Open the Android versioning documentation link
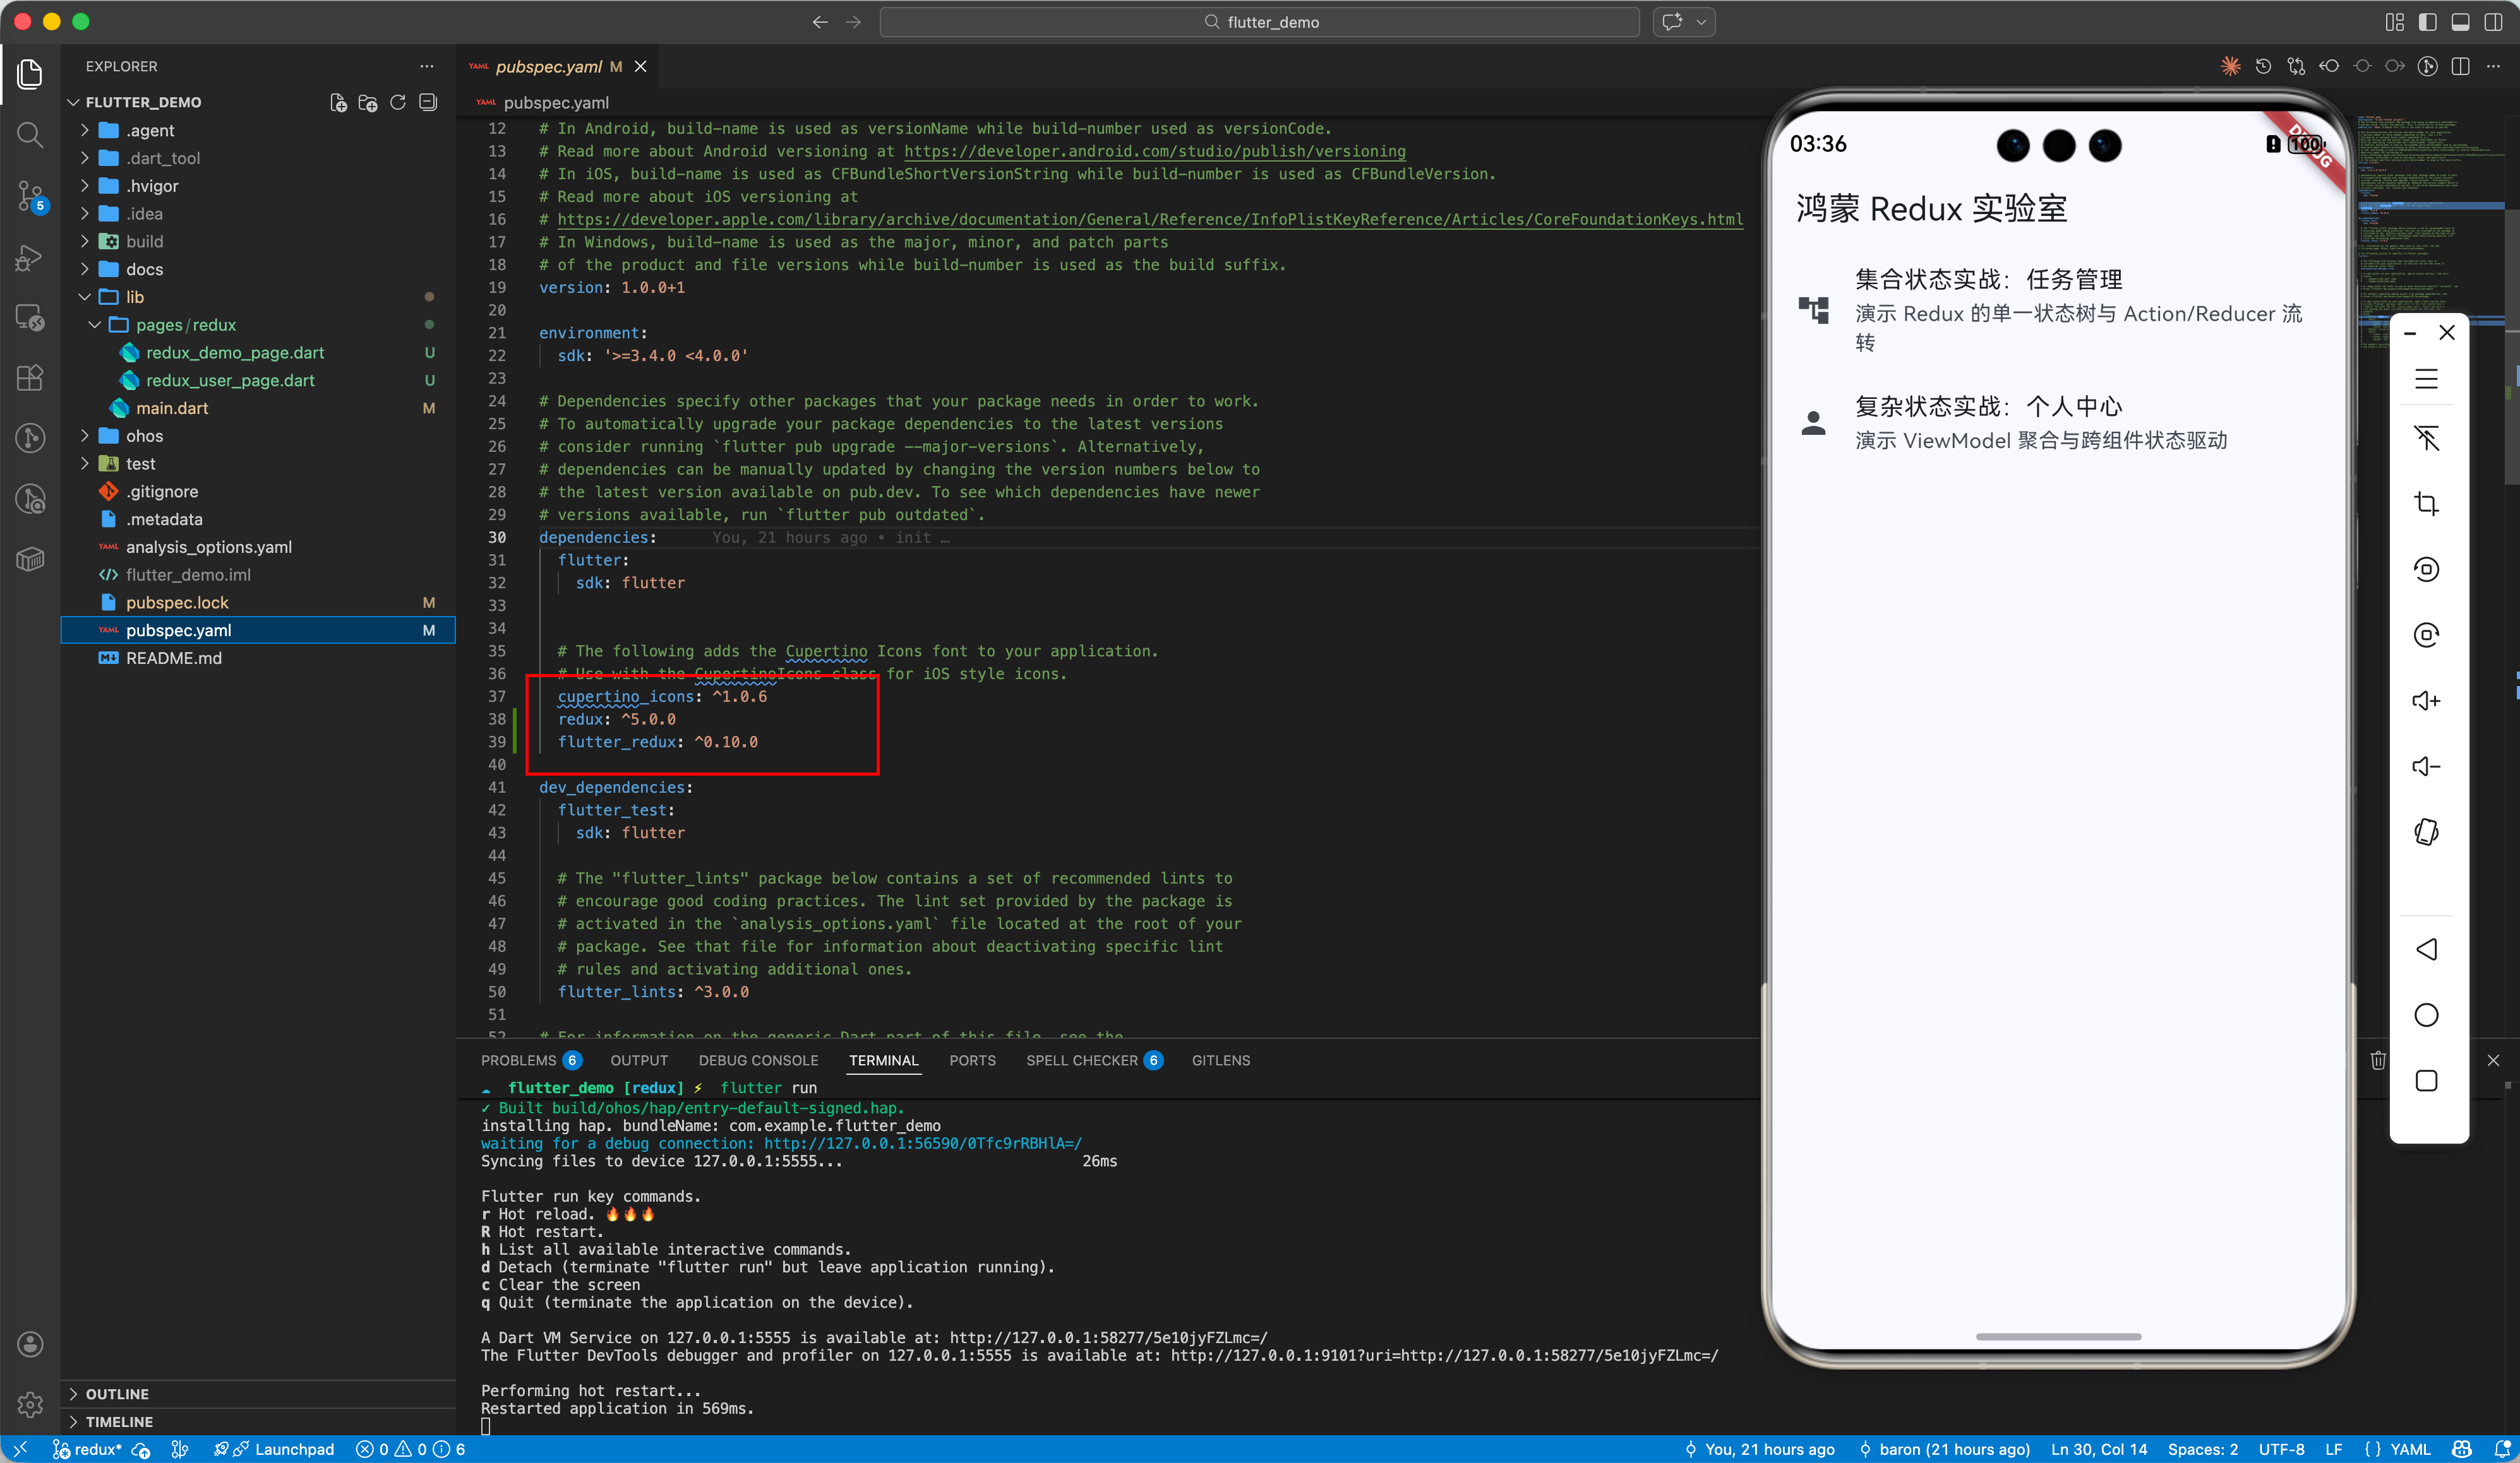The height and width of the screenshot is (1463, 2520). (1154, 151)
